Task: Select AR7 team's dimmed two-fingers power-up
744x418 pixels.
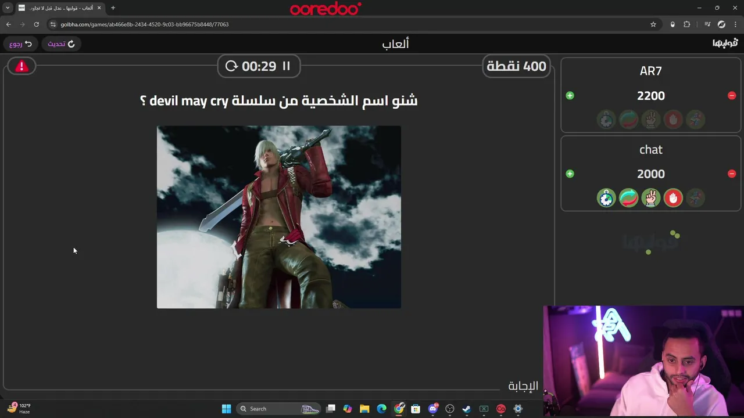Action: 651,120
